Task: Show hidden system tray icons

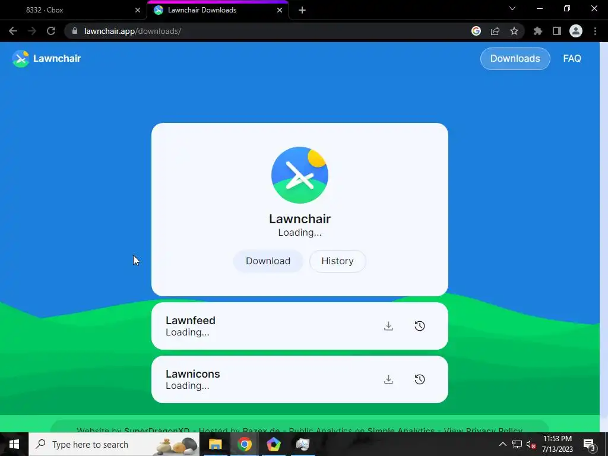Action: coord(502,444)
